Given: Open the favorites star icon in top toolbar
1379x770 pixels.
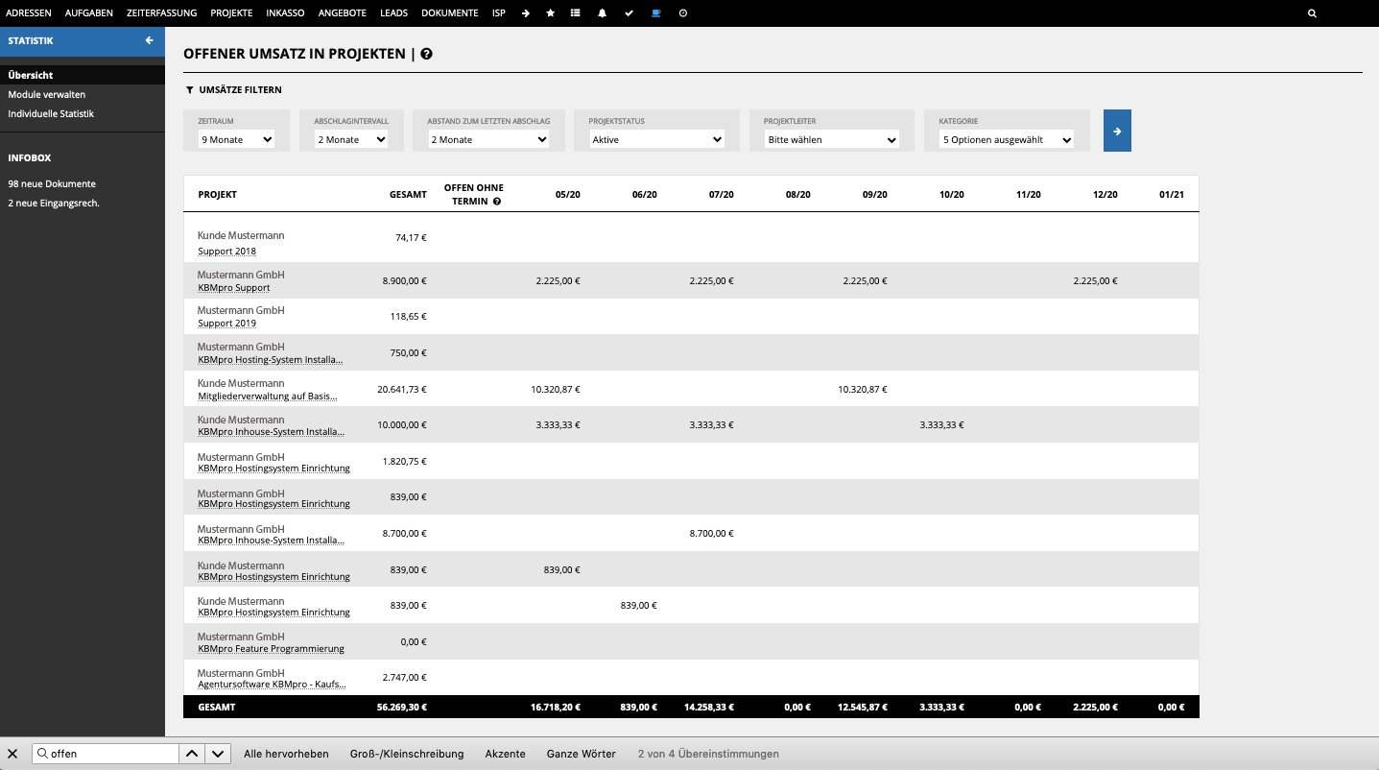Looking at the screenshot, I should pyautogui.click(x=550, y=13).
